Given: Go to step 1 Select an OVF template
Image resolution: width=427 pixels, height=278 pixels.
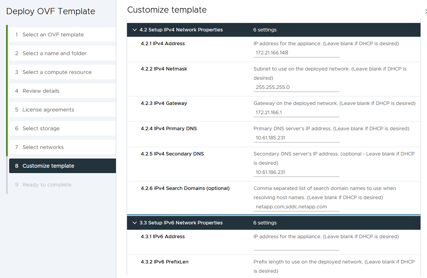Looking at the screenshot, I should (x=53, y=34).
